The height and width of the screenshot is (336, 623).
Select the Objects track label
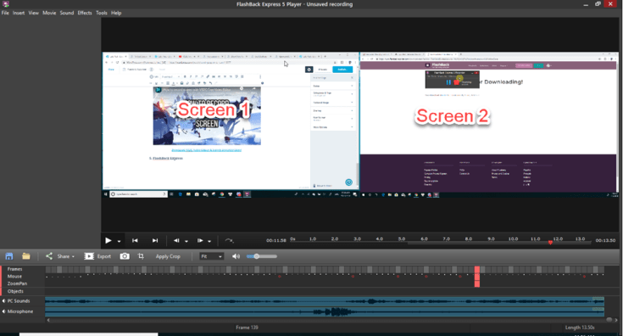15,291
